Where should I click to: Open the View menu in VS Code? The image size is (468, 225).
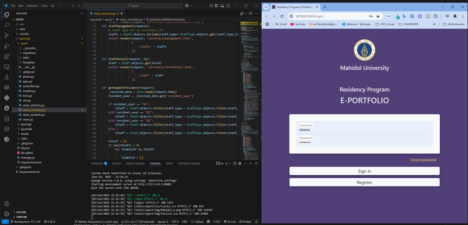tap(44, 6)
